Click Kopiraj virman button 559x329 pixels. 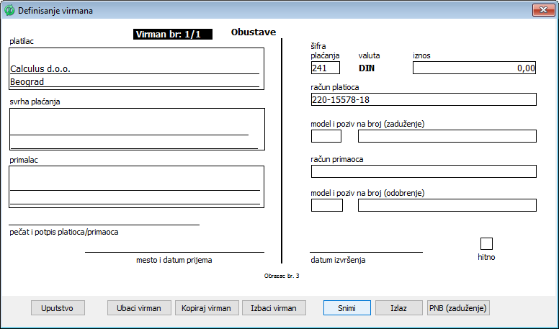[206, 307]
